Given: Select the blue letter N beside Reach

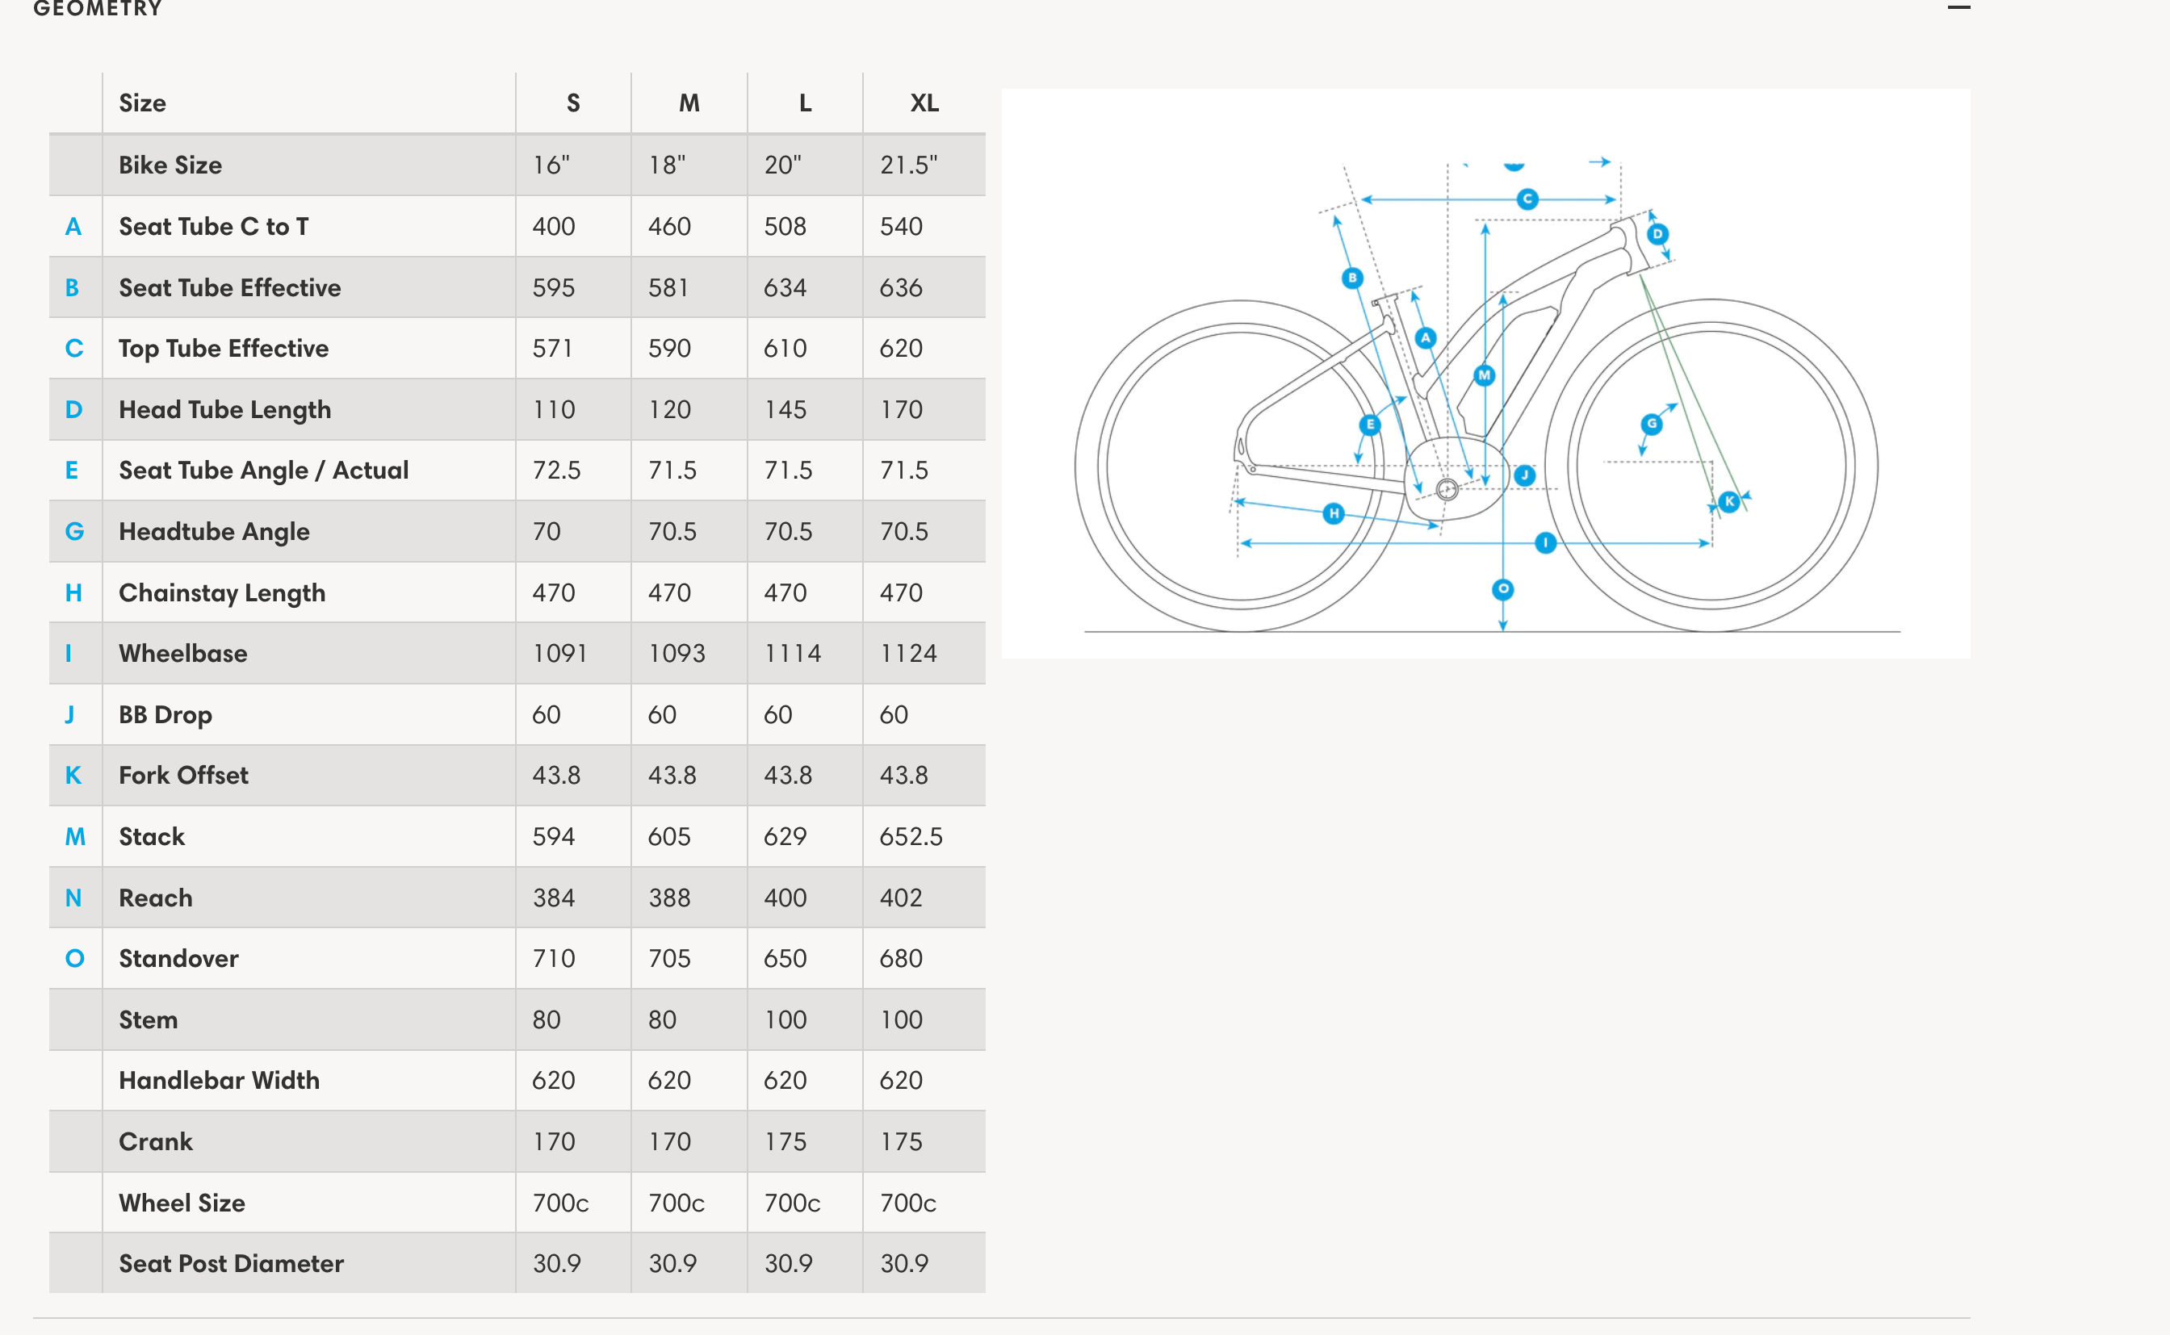Looking at the screenshot, I should click(73, 898).
